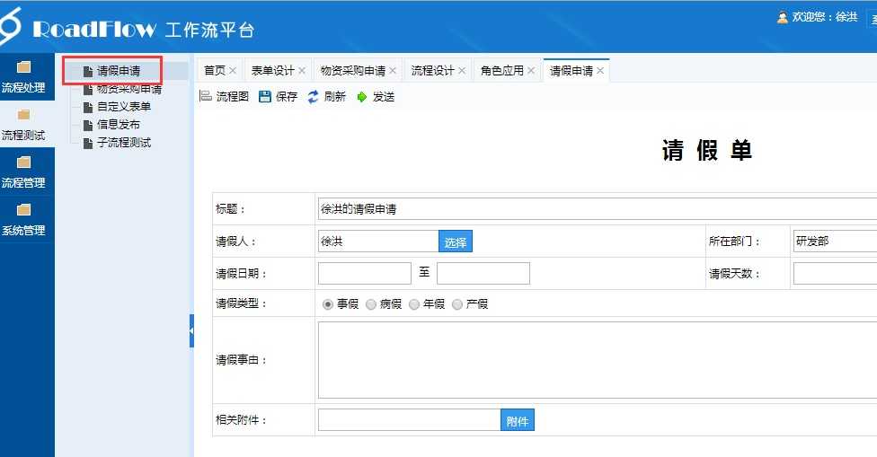Screen dimensions: 877x457
Task: Open the 流程处理 sidebar section
Action: point(23,76)
